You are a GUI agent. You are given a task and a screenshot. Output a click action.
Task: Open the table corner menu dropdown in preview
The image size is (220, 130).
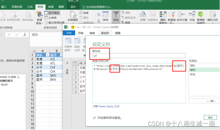coord(76,63)
